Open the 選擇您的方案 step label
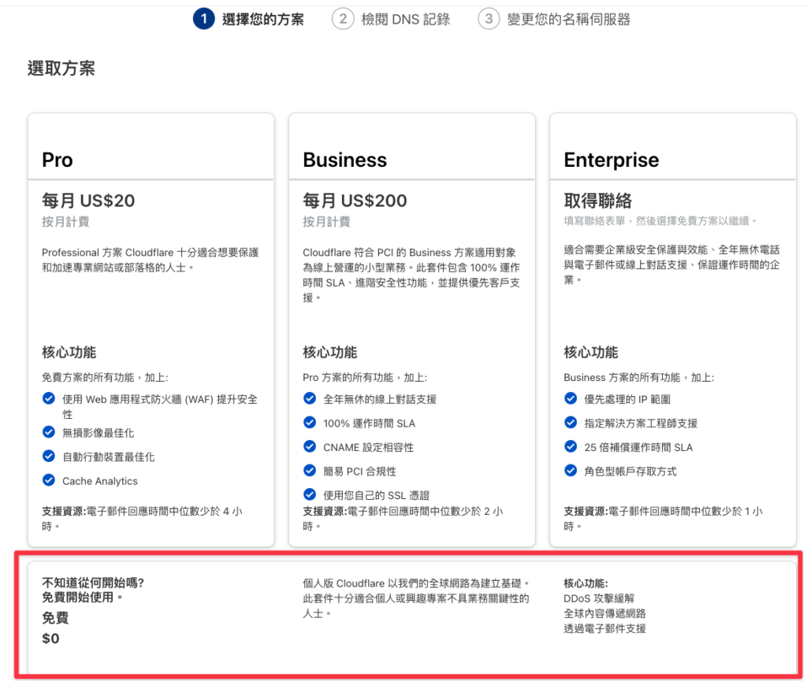Screen dimensions: 807x681 click(263, 20)
